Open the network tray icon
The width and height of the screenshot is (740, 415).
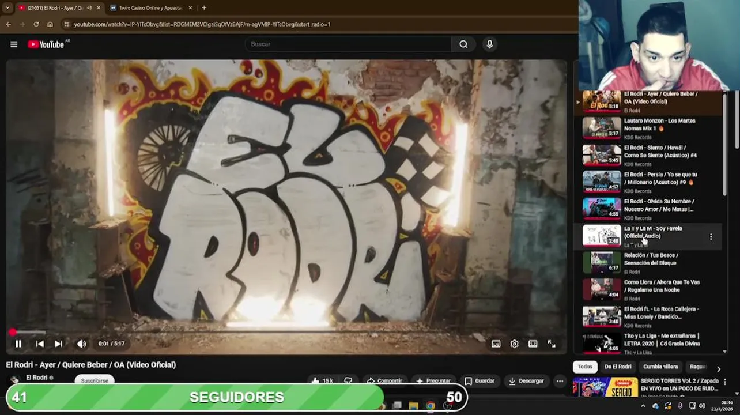693,406
